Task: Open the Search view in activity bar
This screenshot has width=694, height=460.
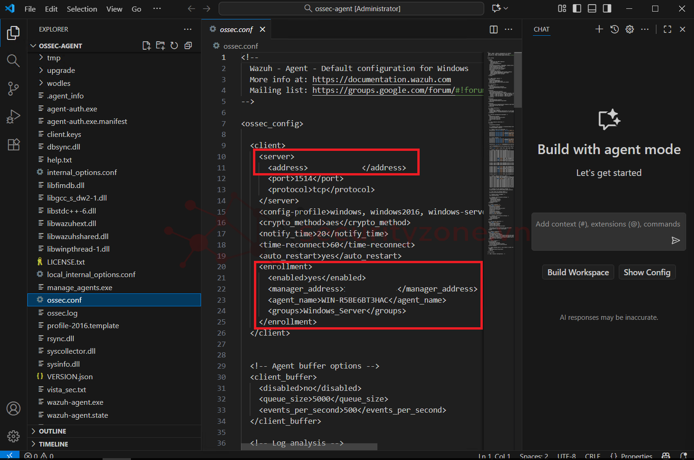Action: click(13, 61)
